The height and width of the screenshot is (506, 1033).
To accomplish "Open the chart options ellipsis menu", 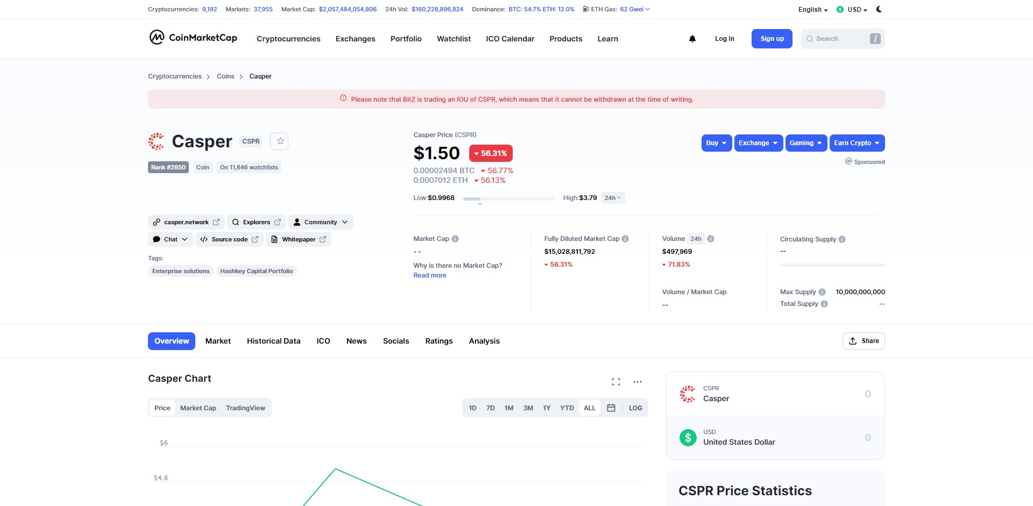I will [637, 381].
